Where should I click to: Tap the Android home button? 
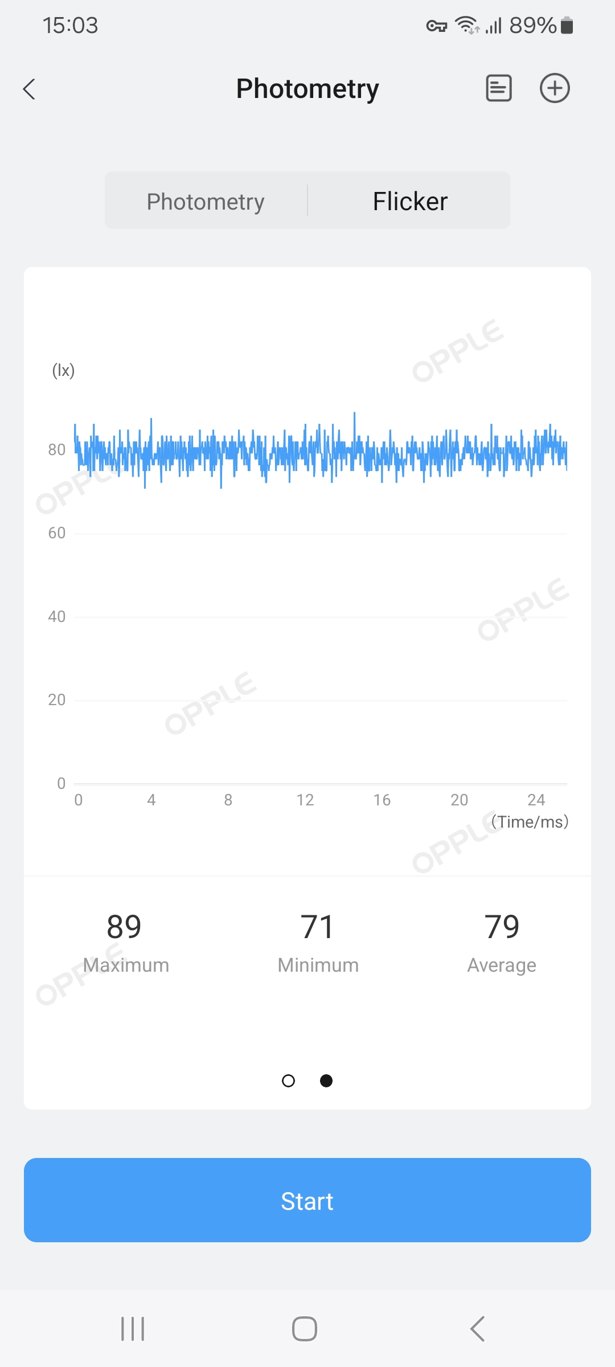[x=305, y=1329]
